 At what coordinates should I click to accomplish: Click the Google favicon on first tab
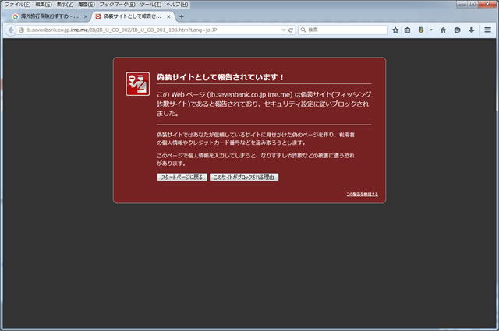(x=16, y=16)
